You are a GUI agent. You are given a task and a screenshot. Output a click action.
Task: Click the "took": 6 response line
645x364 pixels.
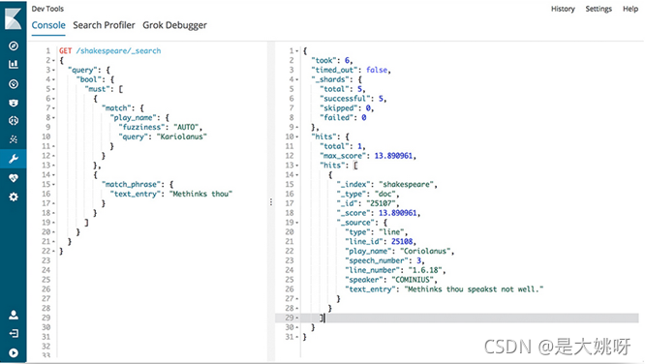[332, 60]
